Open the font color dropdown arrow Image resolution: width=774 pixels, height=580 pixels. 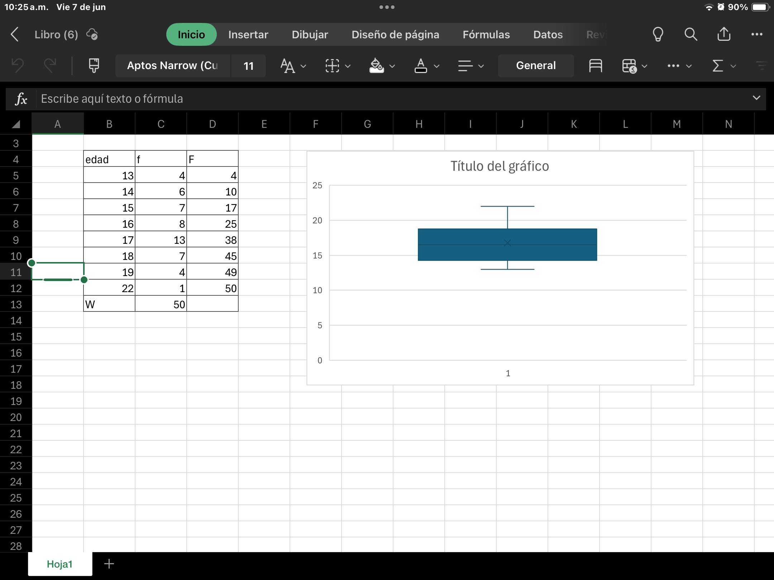(436, 66)
